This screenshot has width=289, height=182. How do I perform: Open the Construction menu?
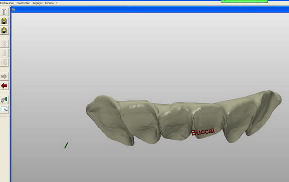(x=23, y=3)
